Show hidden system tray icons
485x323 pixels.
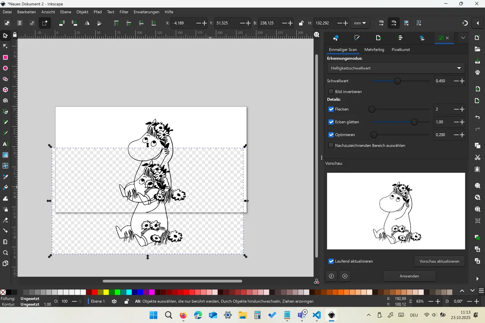tap(368, 315)
